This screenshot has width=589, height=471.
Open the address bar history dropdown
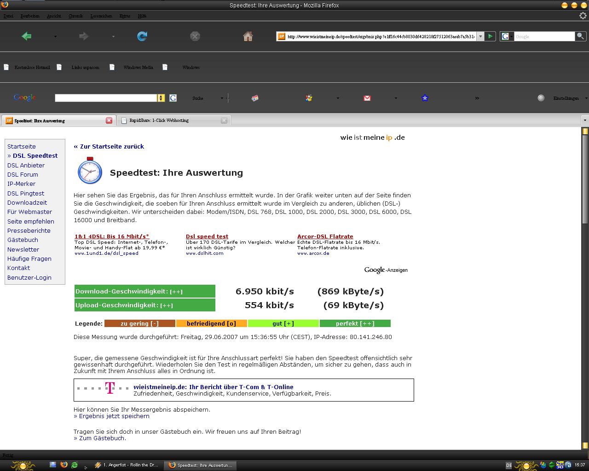coord(480,36)
